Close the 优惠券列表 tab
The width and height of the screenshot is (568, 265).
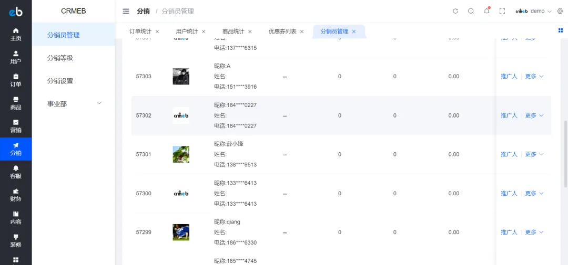[302, 31]
